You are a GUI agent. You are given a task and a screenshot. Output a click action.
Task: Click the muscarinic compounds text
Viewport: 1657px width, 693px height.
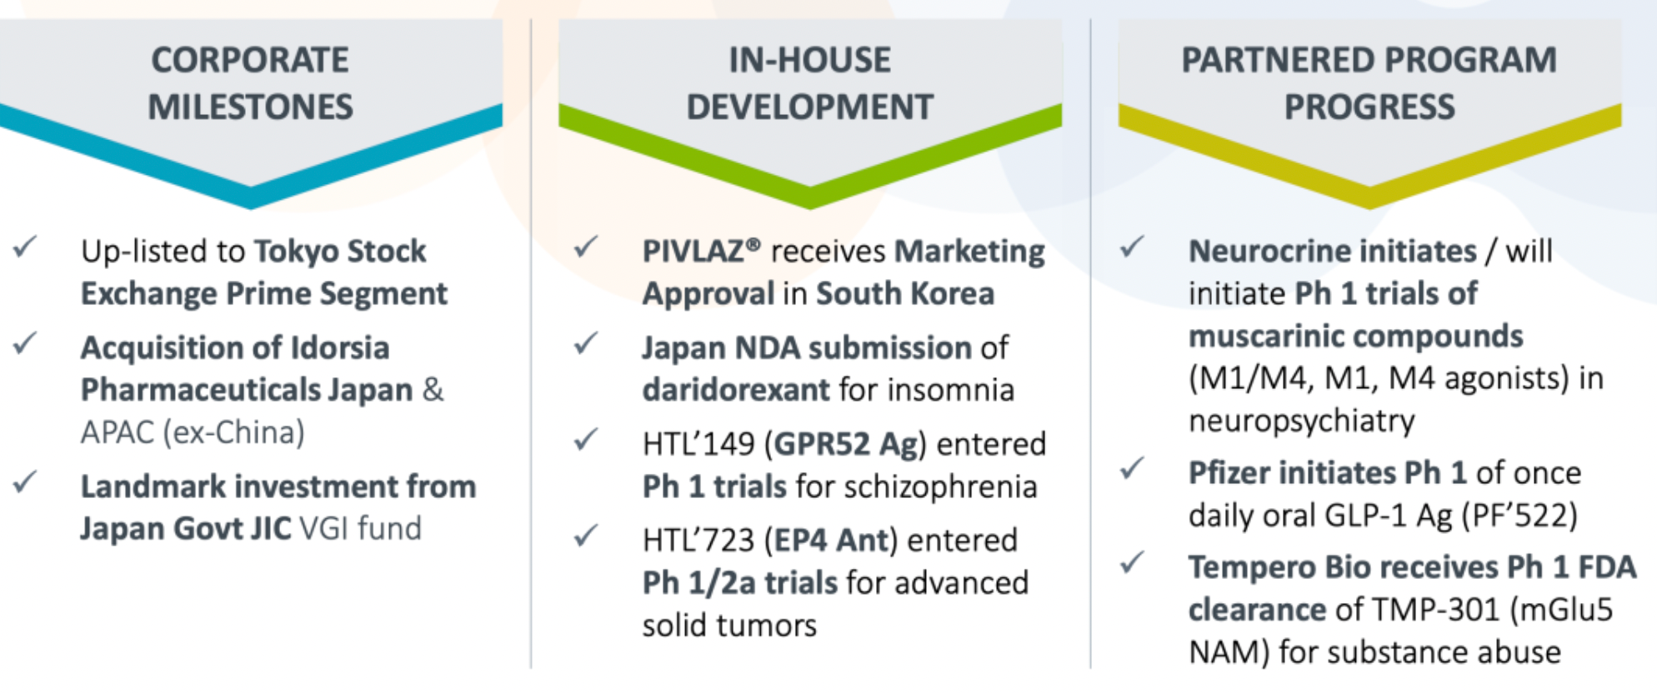coord(1355,336)
